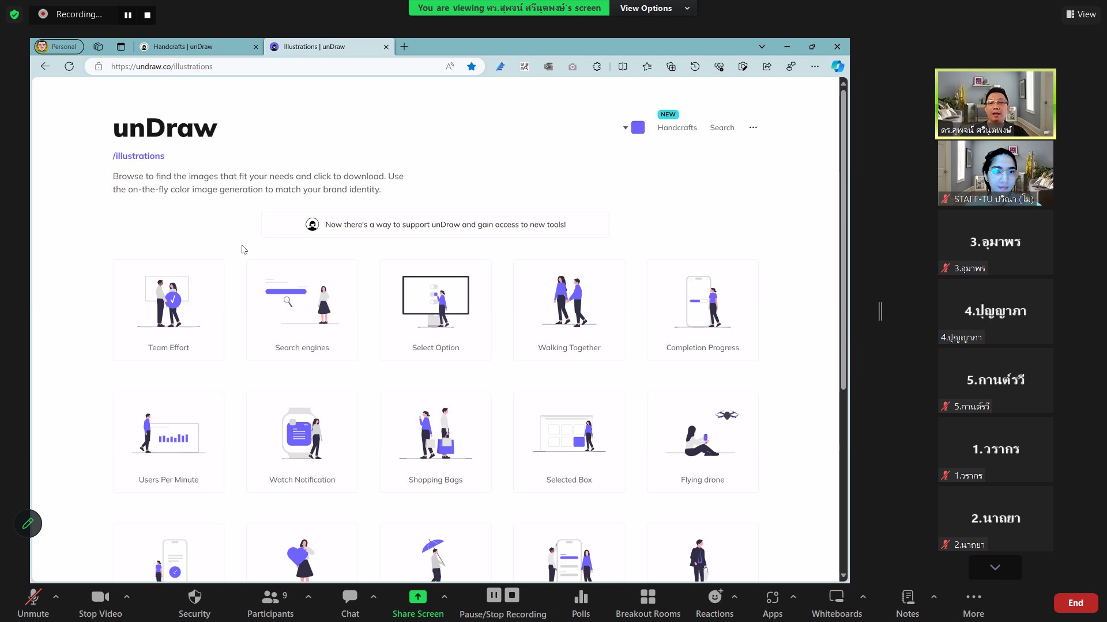Image resolution: width=1107 pixels, height=622 pixels.
Task: Open the View layout button at top right
Action: click(1081, 14)
